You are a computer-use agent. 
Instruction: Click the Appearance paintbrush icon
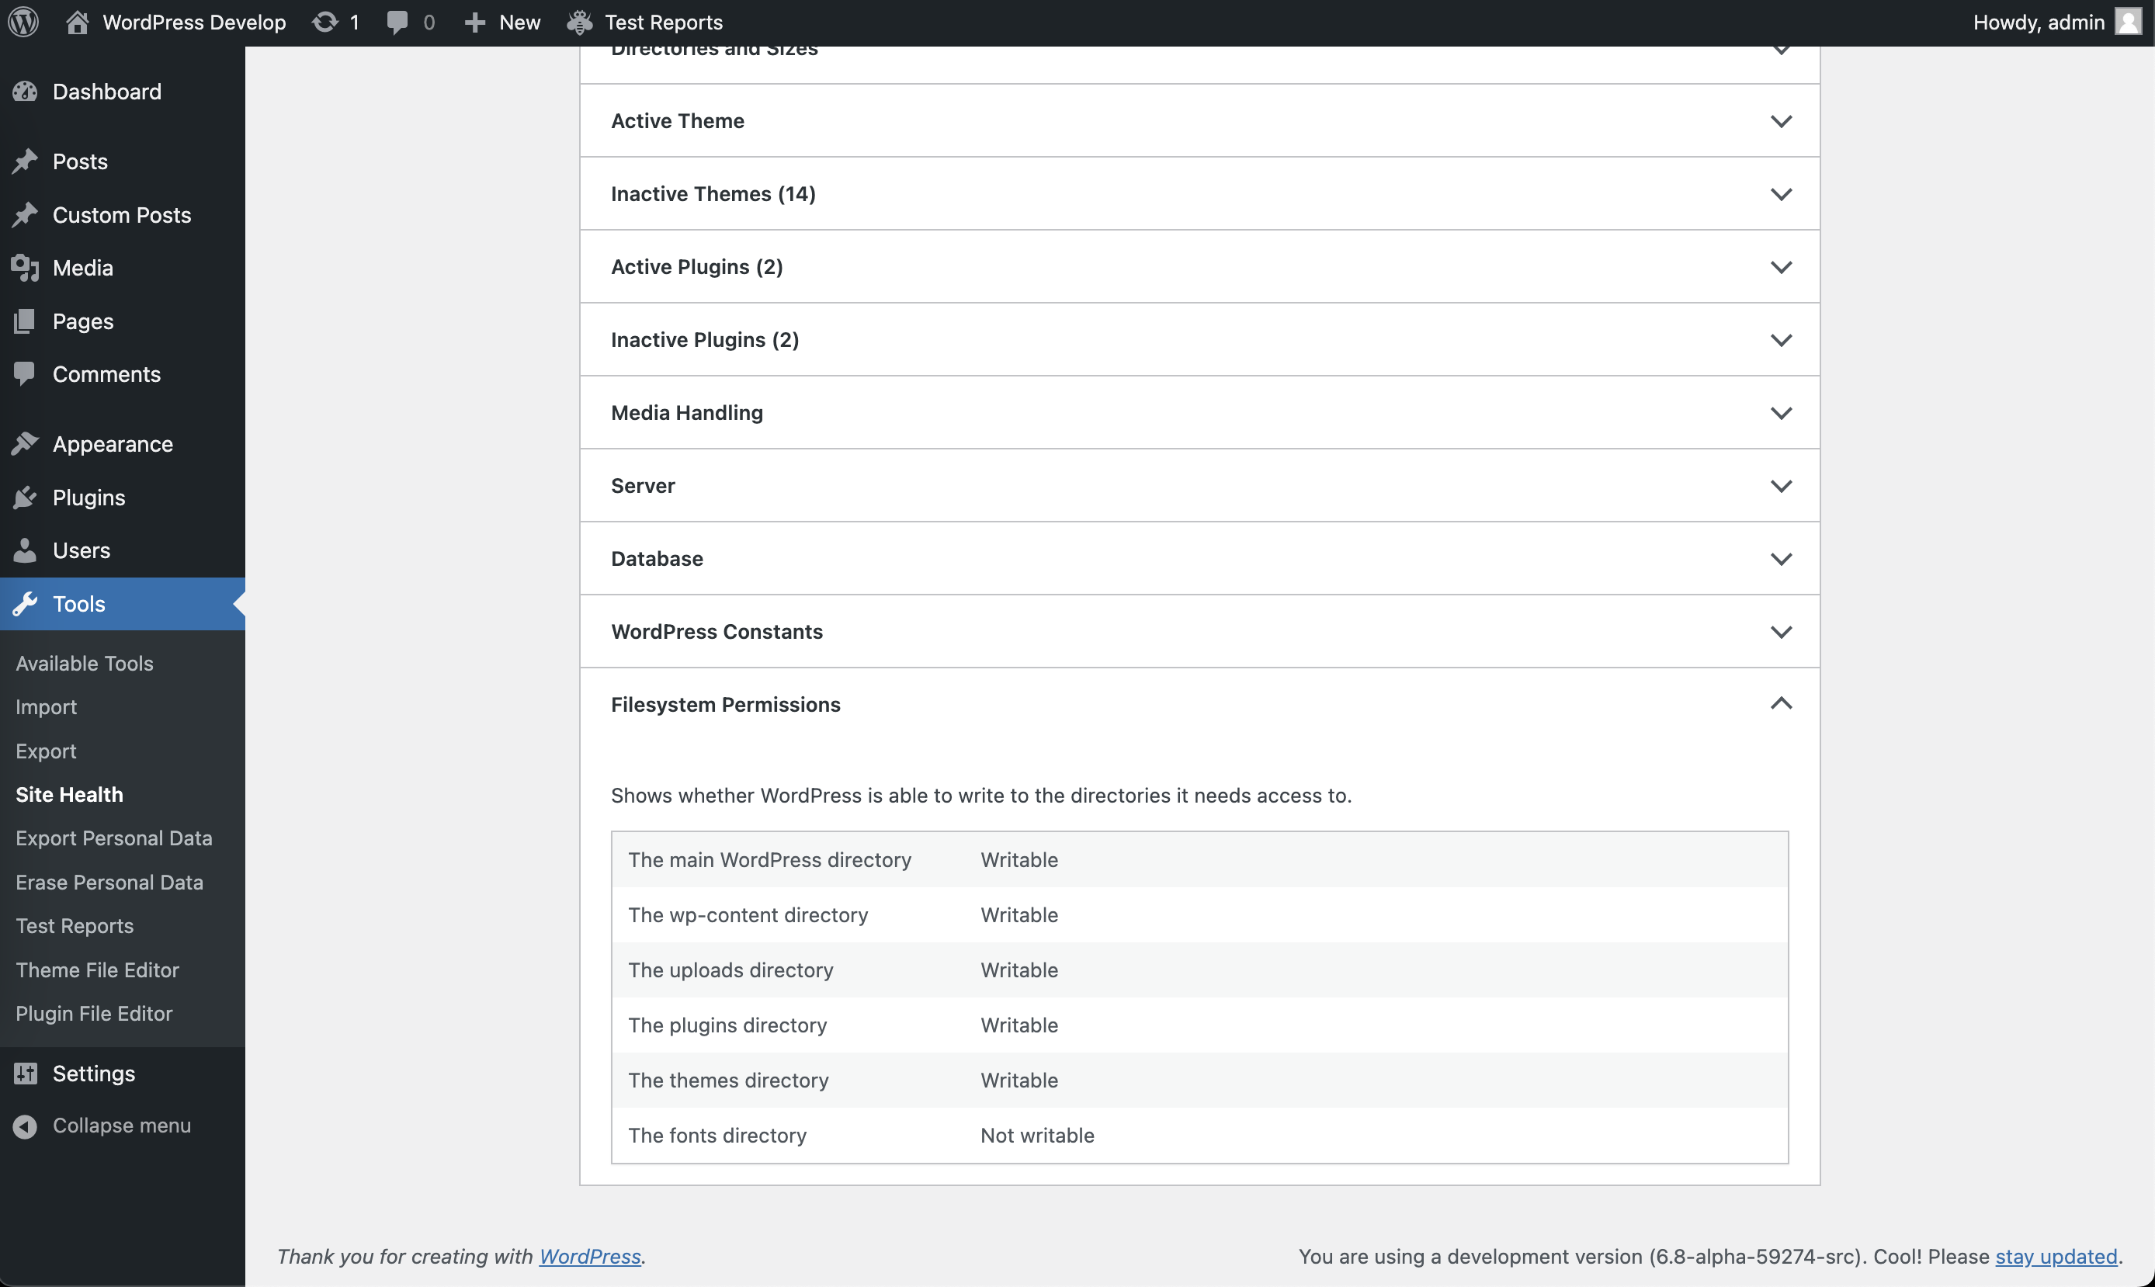(x=25, y=444)
